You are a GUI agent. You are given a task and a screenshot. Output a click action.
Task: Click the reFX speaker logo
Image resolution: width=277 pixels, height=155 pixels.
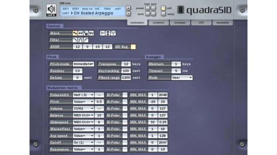point(51,10)
